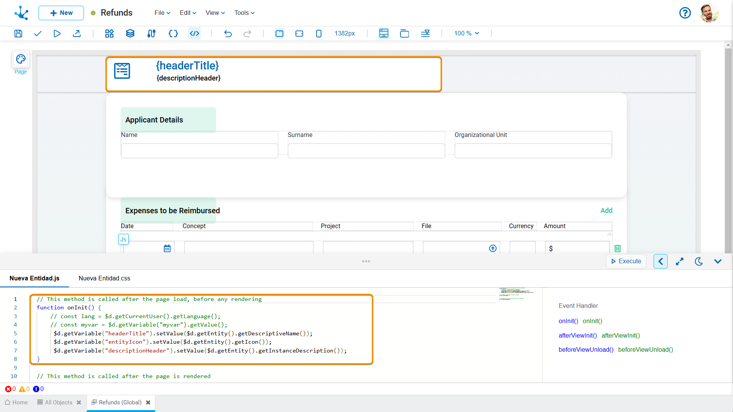Click the curly braces variables icon

(x=173, y=34)
